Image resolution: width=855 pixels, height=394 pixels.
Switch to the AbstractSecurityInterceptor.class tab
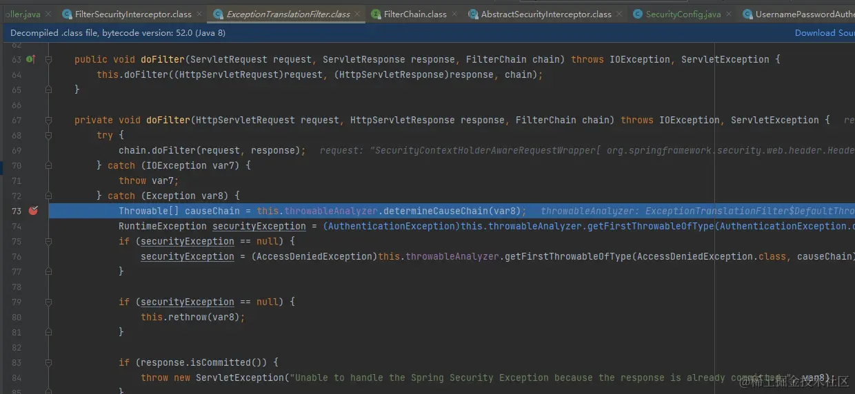546,14
